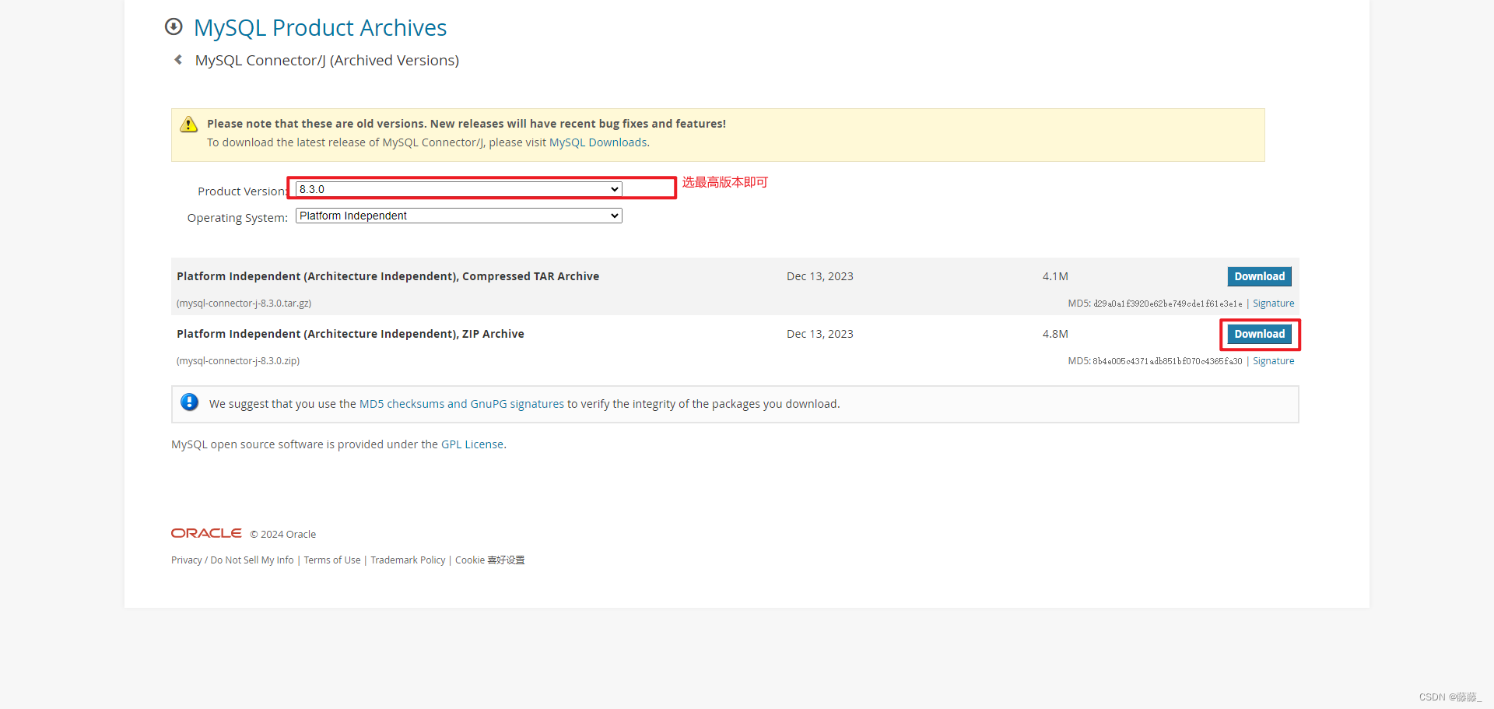
Task: Open MD5 checksums and GnuPG signatures link
Action: (461, 404)
